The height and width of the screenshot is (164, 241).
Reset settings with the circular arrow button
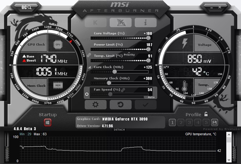tap(121, 105)
